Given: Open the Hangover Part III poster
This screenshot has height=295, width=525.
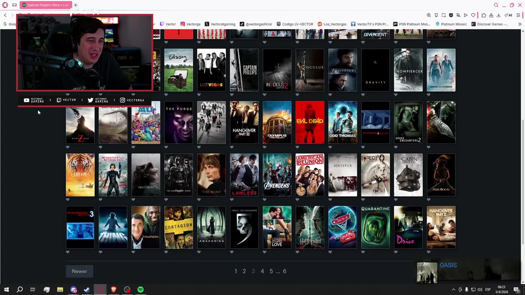Looking at the screenshot, I should (x=244, y=123).
